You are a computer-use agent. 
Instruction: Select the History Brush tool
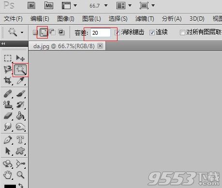(20, 105)
